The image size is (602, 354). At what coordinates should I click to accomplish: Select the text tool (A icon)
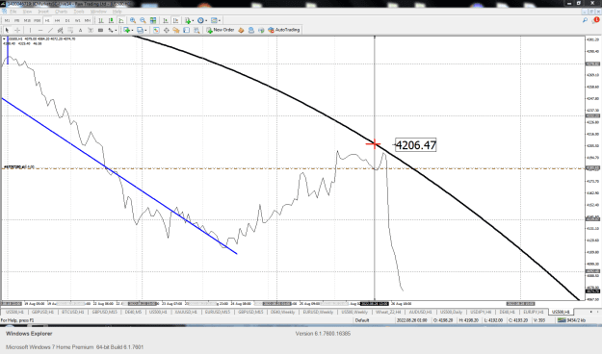80,30
